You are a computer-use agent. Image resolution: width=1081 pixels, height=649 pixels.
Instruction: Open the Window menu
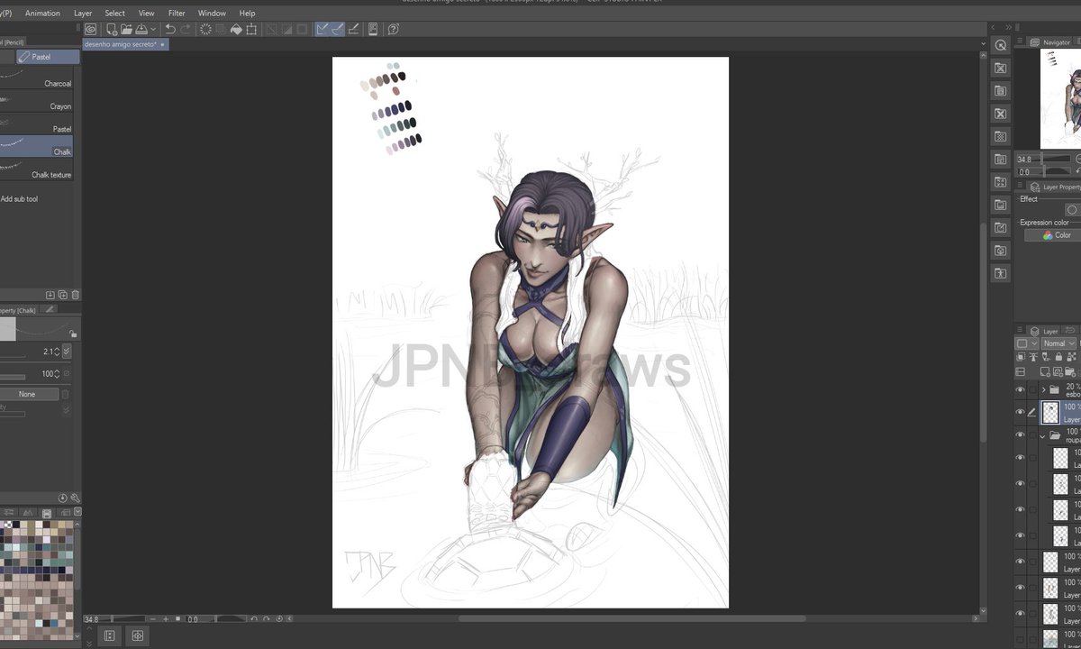(212, 13)
